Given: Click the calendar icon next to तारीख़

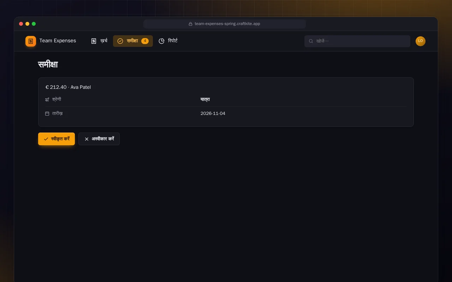Looking at the screenshot, I should point(47,114).
